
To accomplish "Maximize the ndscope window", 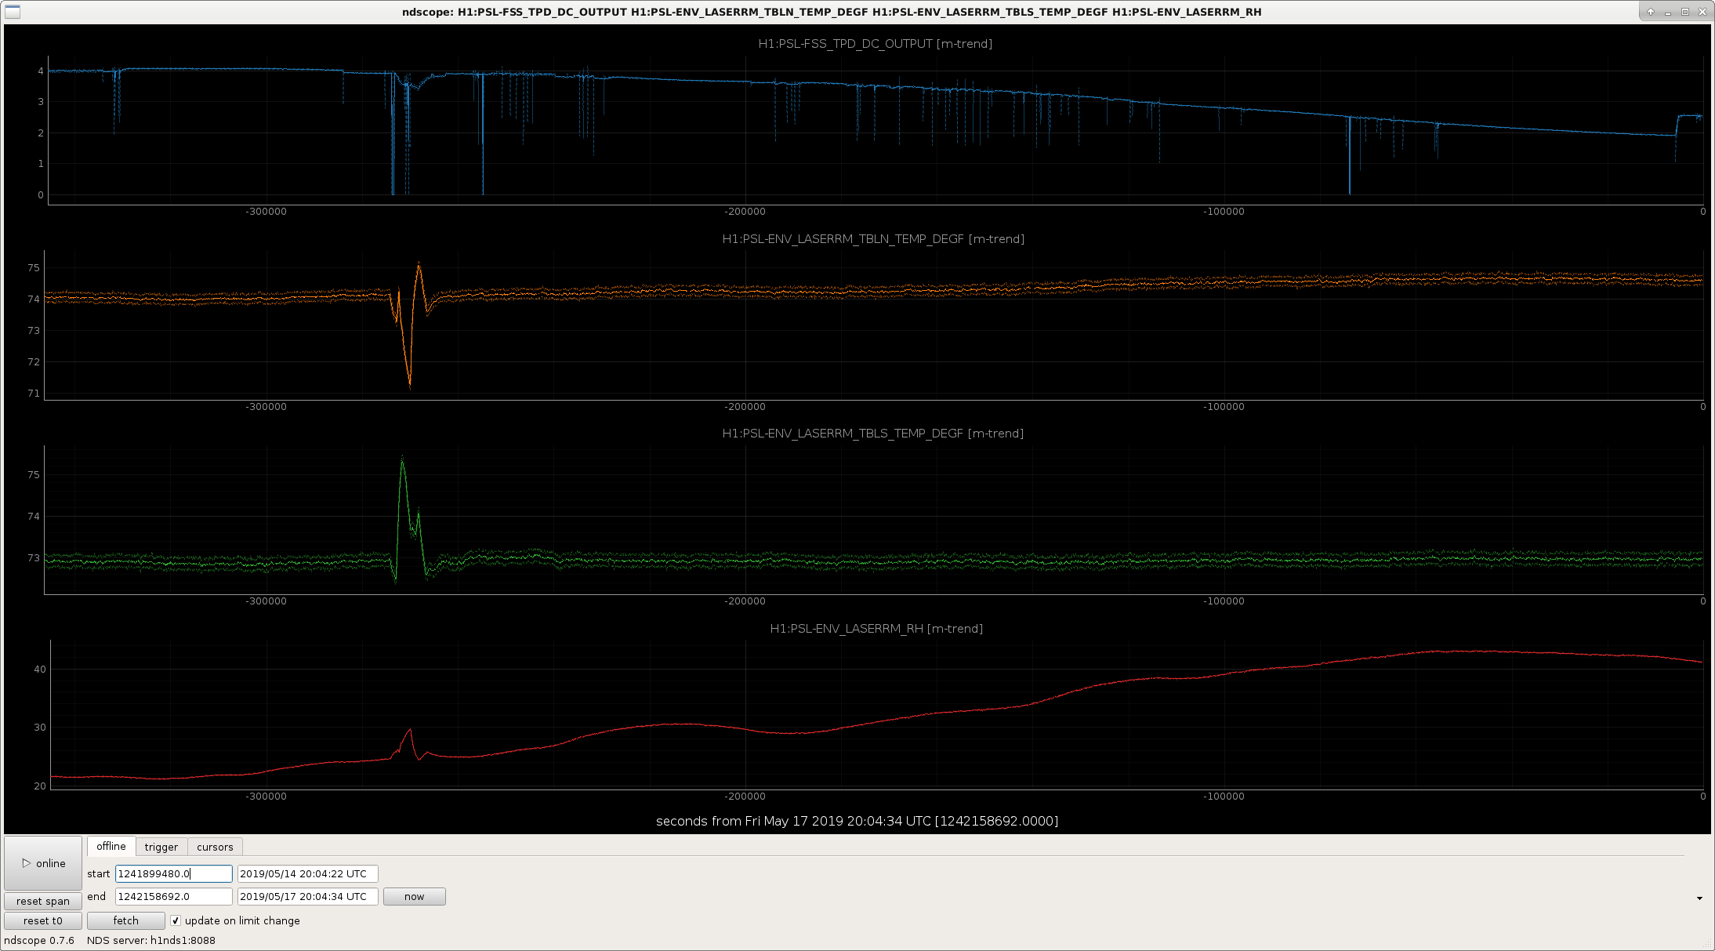I will 1684,12.
